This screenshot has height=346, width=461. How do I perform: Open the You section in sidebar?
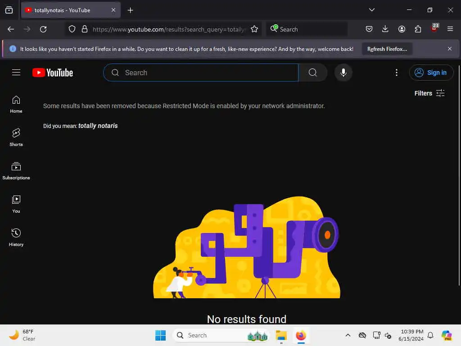(x=16, y=204)
